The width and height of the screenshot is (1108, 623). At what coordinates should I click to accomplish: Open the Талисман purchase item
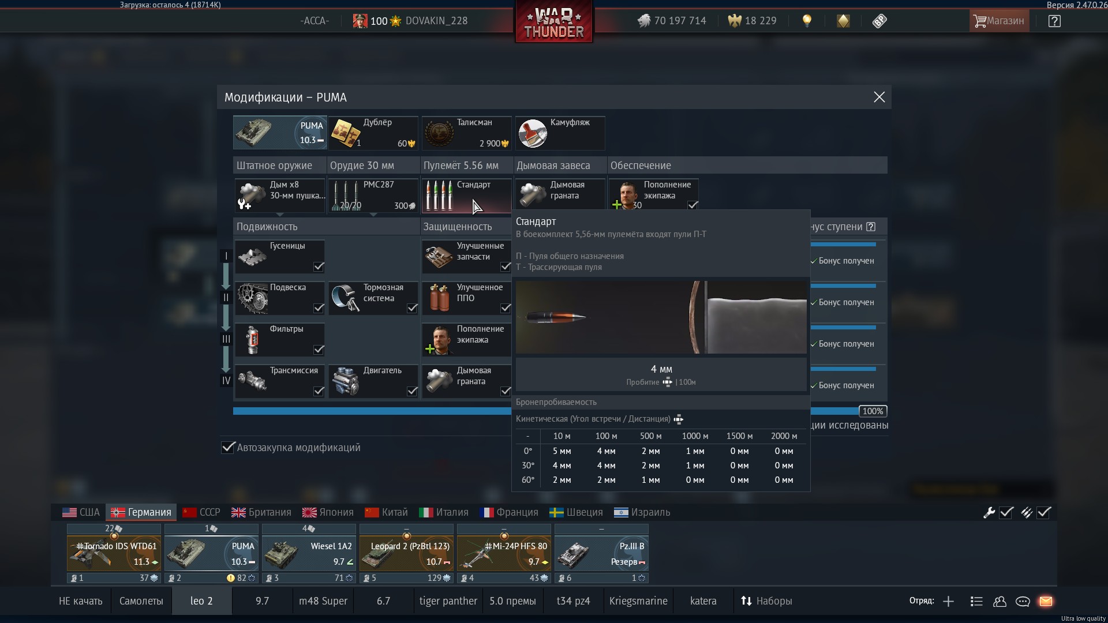pos(466,133)
